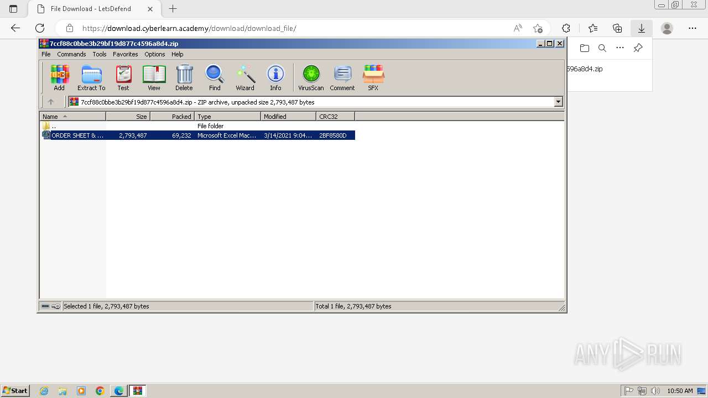Open Chrome from the taskbar
Screen dimensions: 708x398
point(100,391)
